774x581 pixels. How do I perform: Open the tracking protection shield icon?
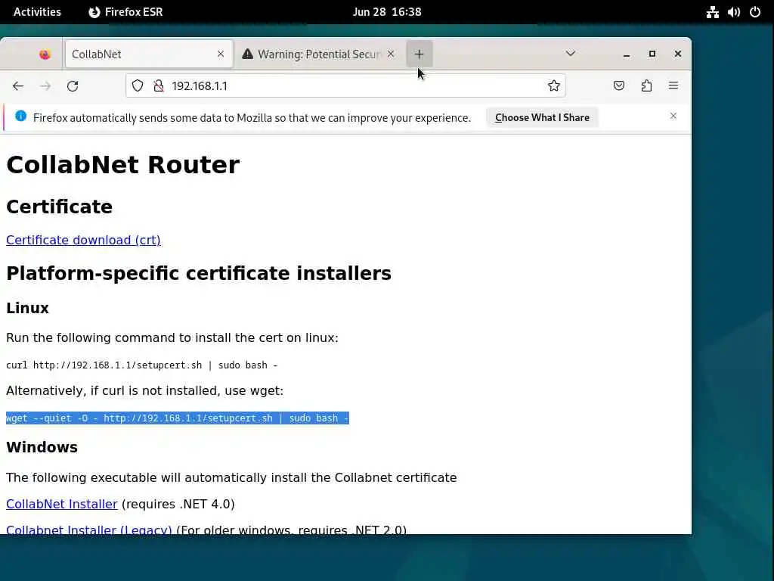138,86
